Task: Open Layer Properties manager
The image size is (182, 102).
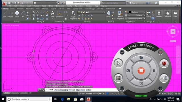Action: point(73,15)
